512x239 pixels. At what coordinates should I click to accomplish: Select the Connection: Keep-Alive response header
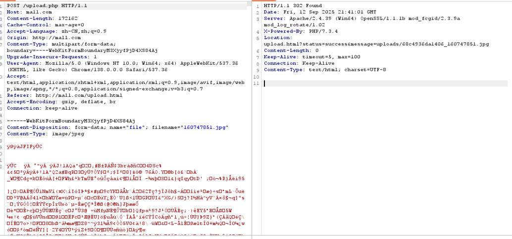299,63
